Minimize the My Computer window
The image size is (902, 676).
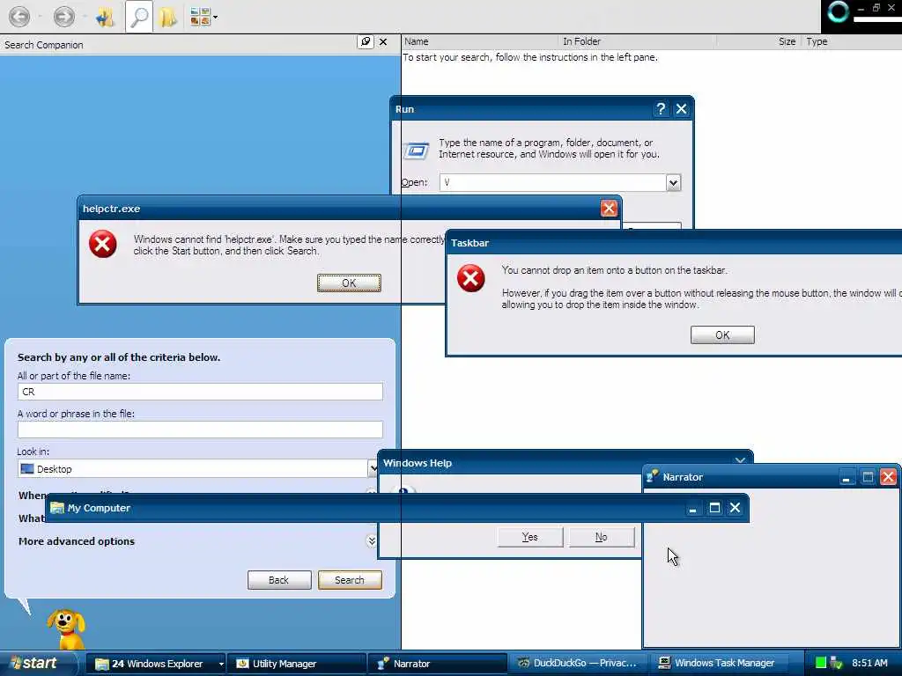[x=692, y=508]
